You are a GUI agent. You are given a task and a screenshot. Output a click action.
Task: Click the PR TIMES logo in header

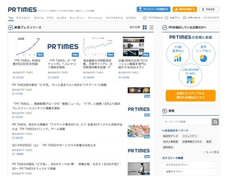(22, 10)
